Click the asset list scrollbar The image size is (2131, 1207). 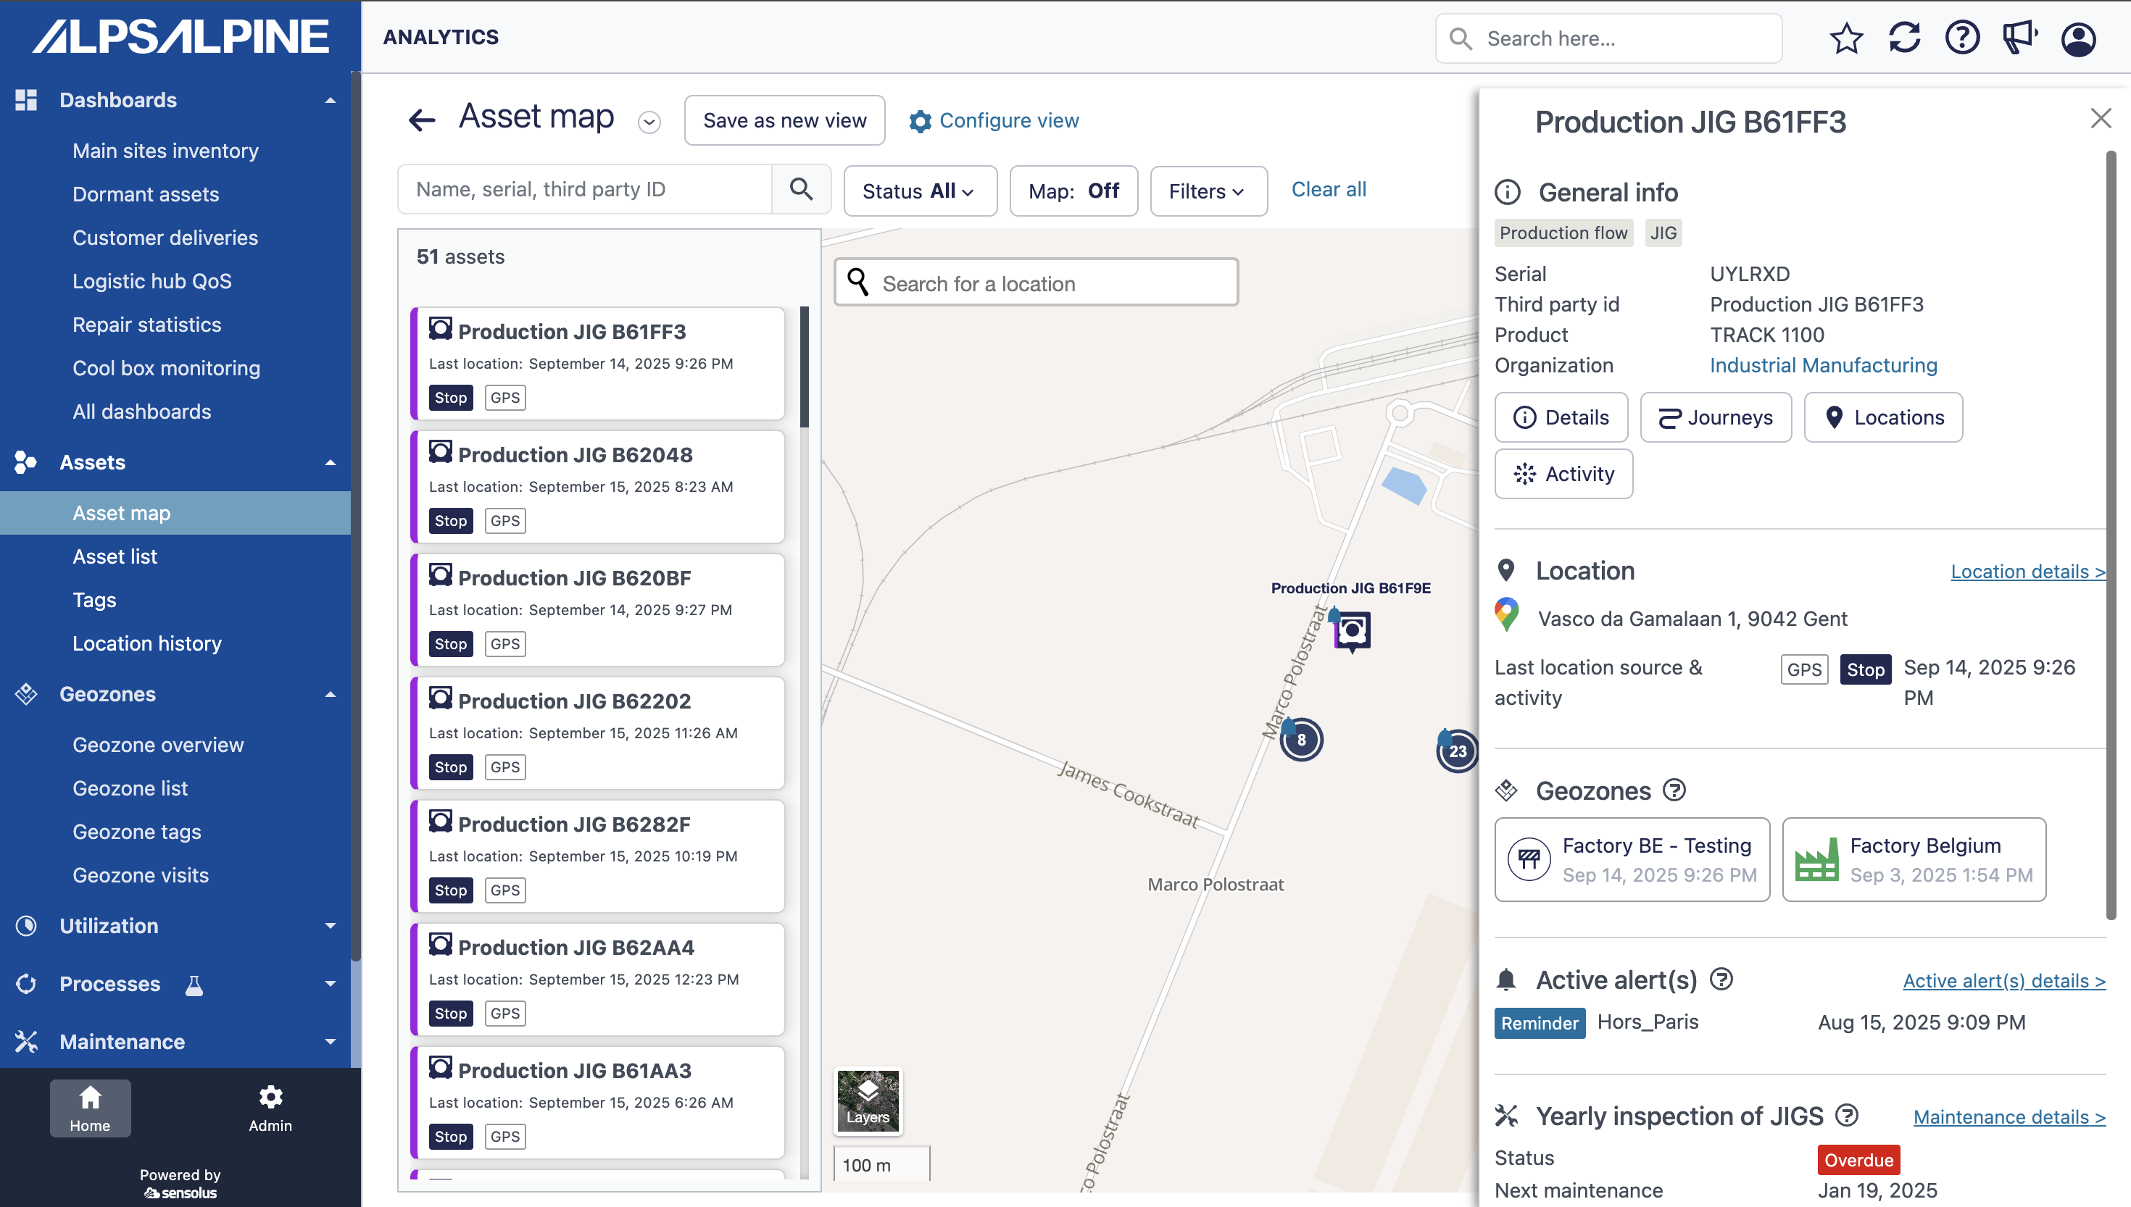(x=804, y=368)
